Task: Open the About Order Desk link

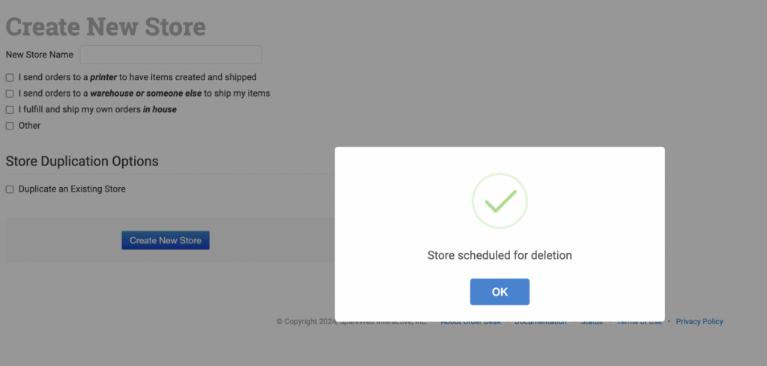Action: [x=470, y=322]
